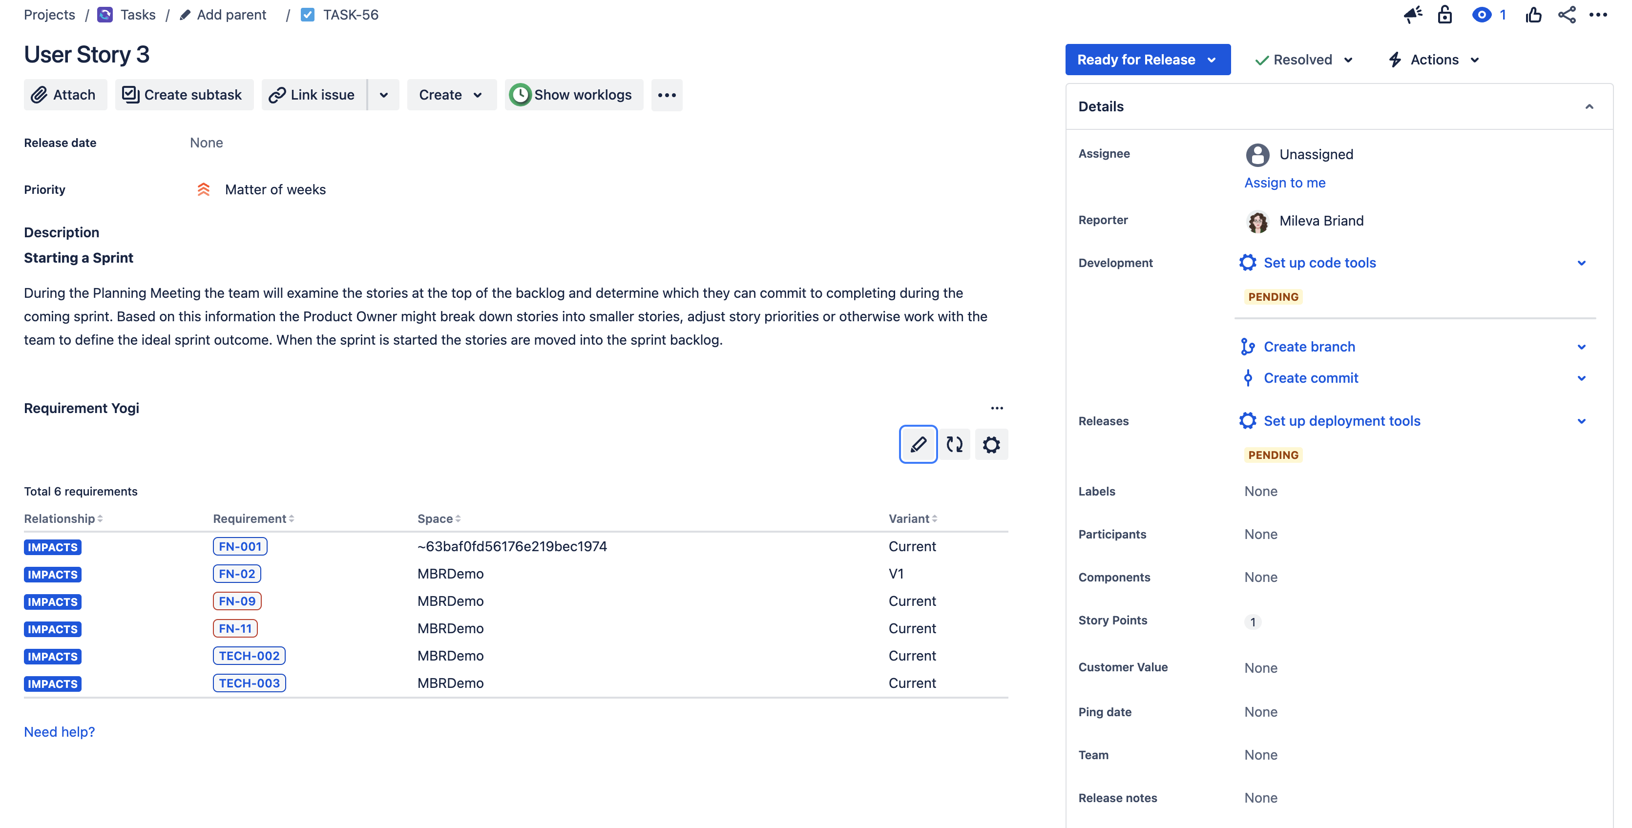Vote with the thumbs-up icon
The height and width of the screenshot is (828, 1632).
pos(1533,15)
